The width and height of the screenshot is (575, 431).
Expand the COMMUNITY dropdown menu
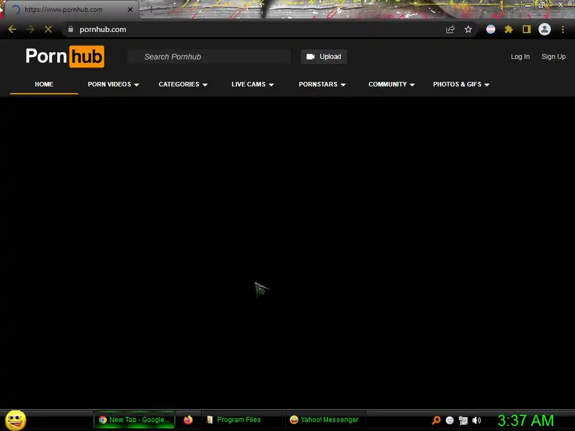click(391, 84)
